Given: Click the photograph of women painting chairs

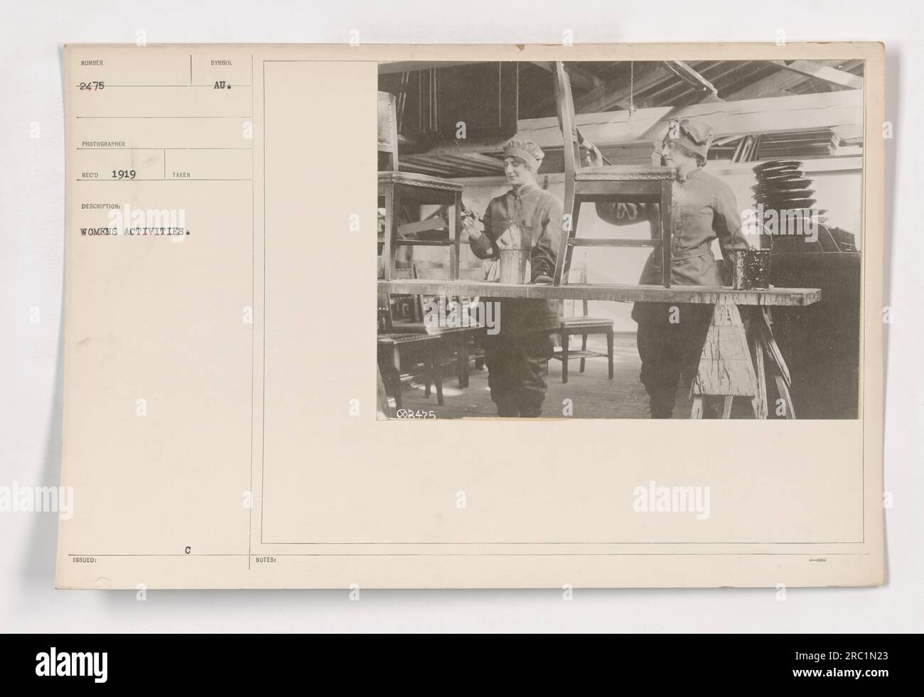Looking at the screenshot, I should pos(618,240).
